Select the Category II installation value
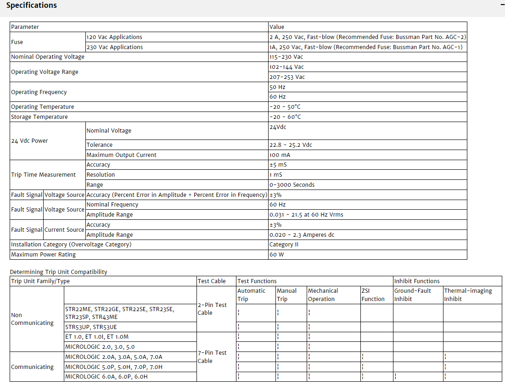 284,245
